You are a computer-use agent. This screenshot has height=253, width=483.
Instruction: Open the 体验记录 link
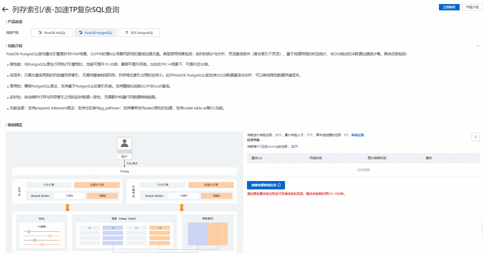(358, 135)
